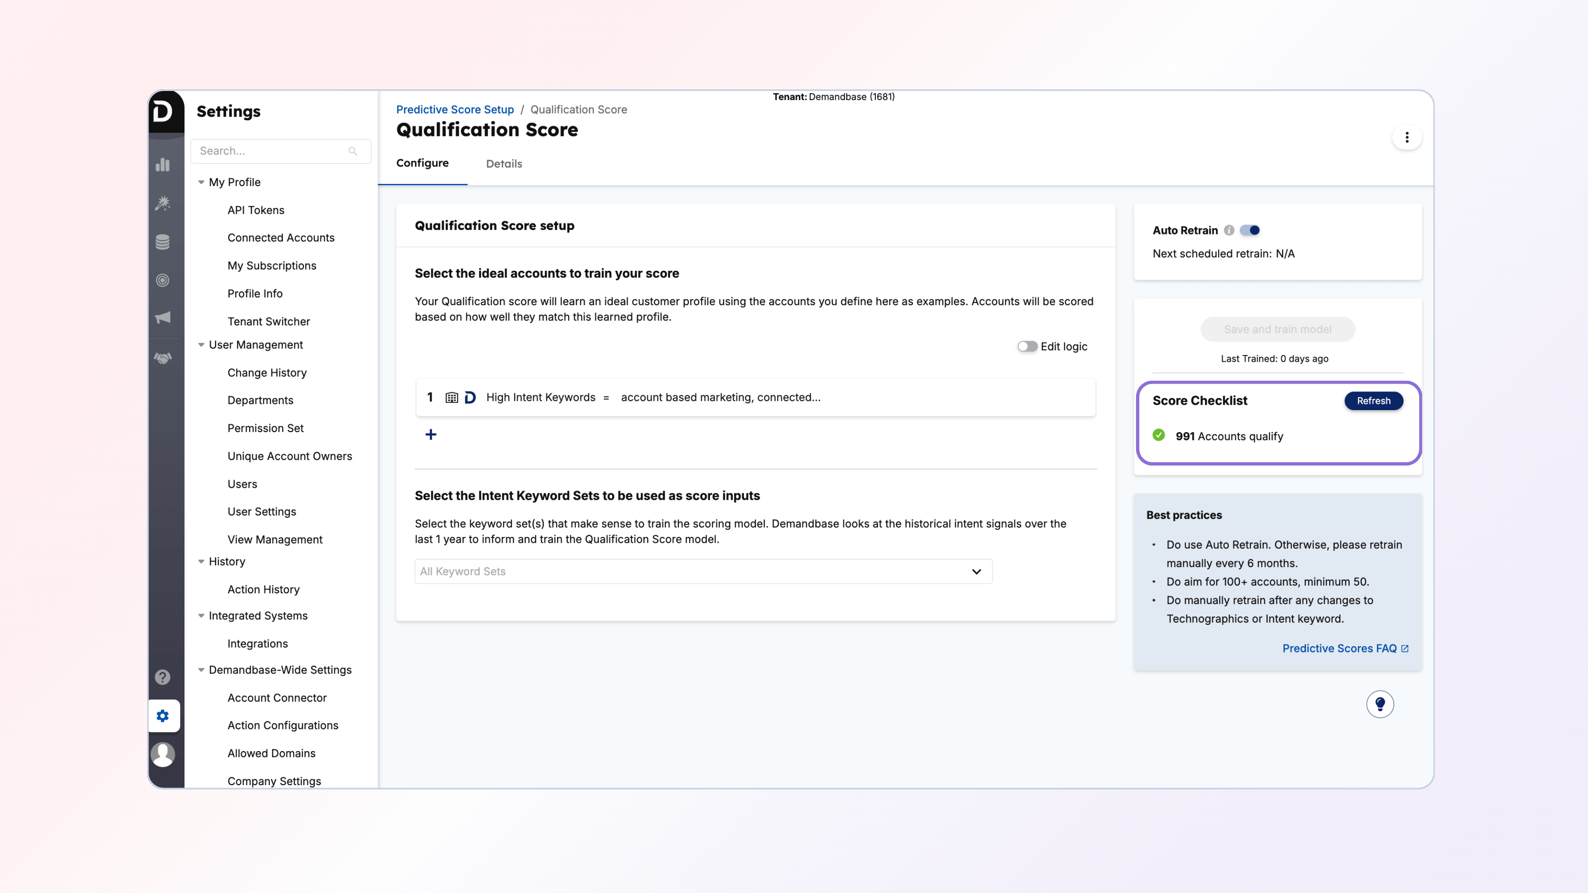Click the handshake sidebar icon
The width and height of the screenshot is (1588, 893).
(163, 358)
